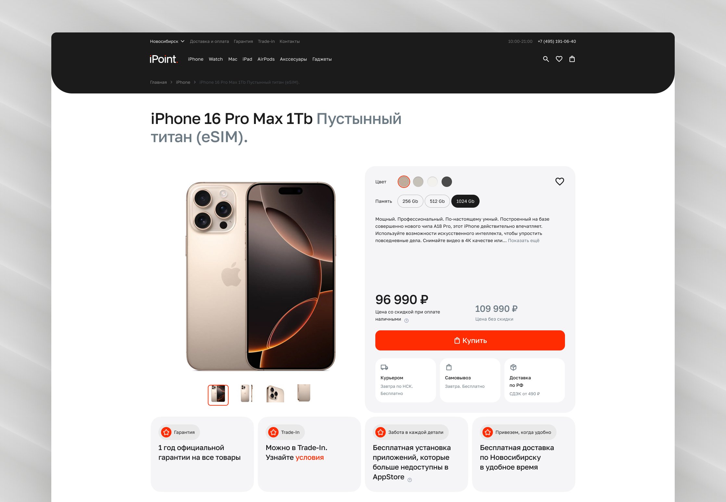Click the iPoint logo
Viewport: 726px width, 502px height.
point(164,59)
